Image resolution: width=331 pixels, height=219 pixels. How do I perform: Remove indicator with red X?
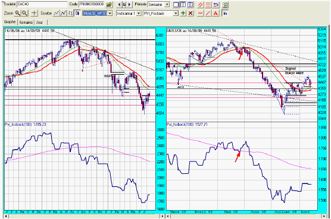click(191, 13)
